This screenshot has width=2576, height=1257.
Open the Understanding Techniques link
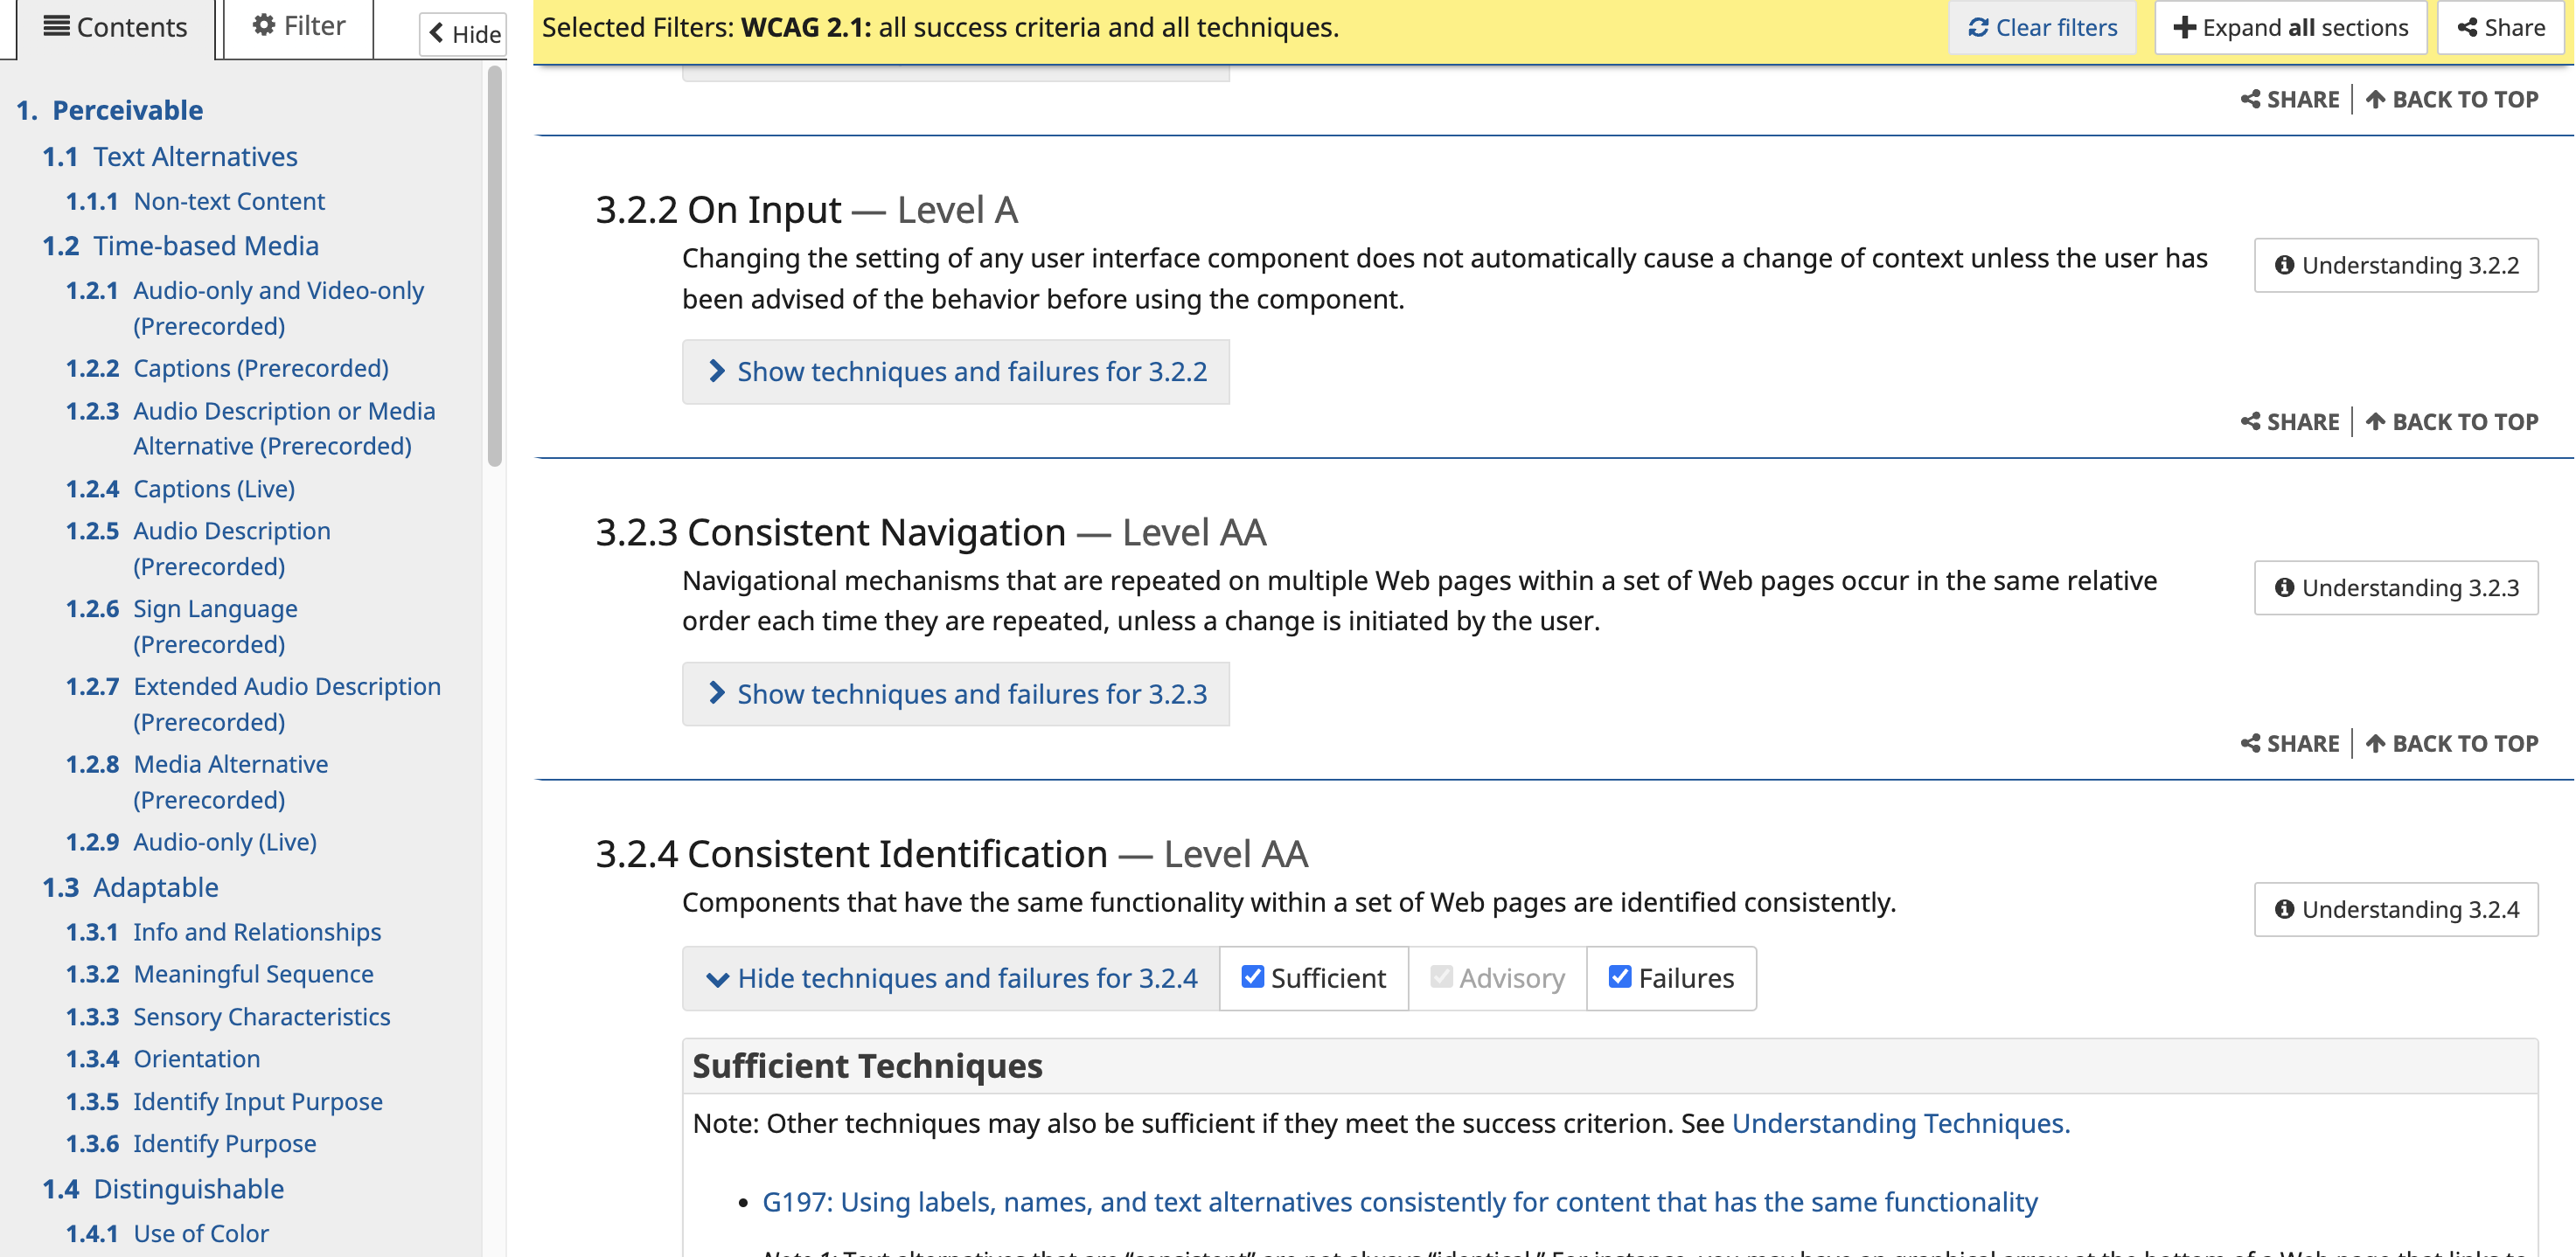pos(1900,1124)
